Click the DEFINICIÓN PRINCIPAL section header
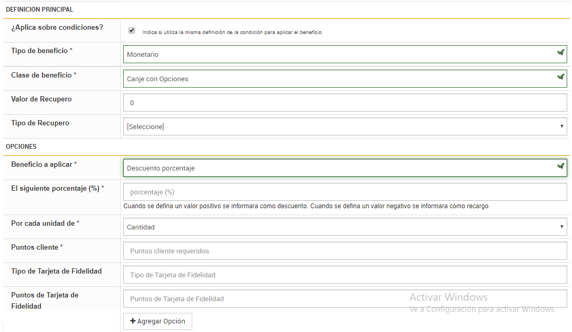 click(39, 10)
